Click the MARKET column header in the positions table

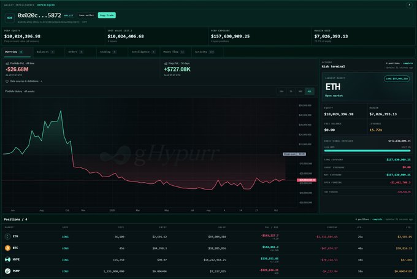(x=9, y=227)
